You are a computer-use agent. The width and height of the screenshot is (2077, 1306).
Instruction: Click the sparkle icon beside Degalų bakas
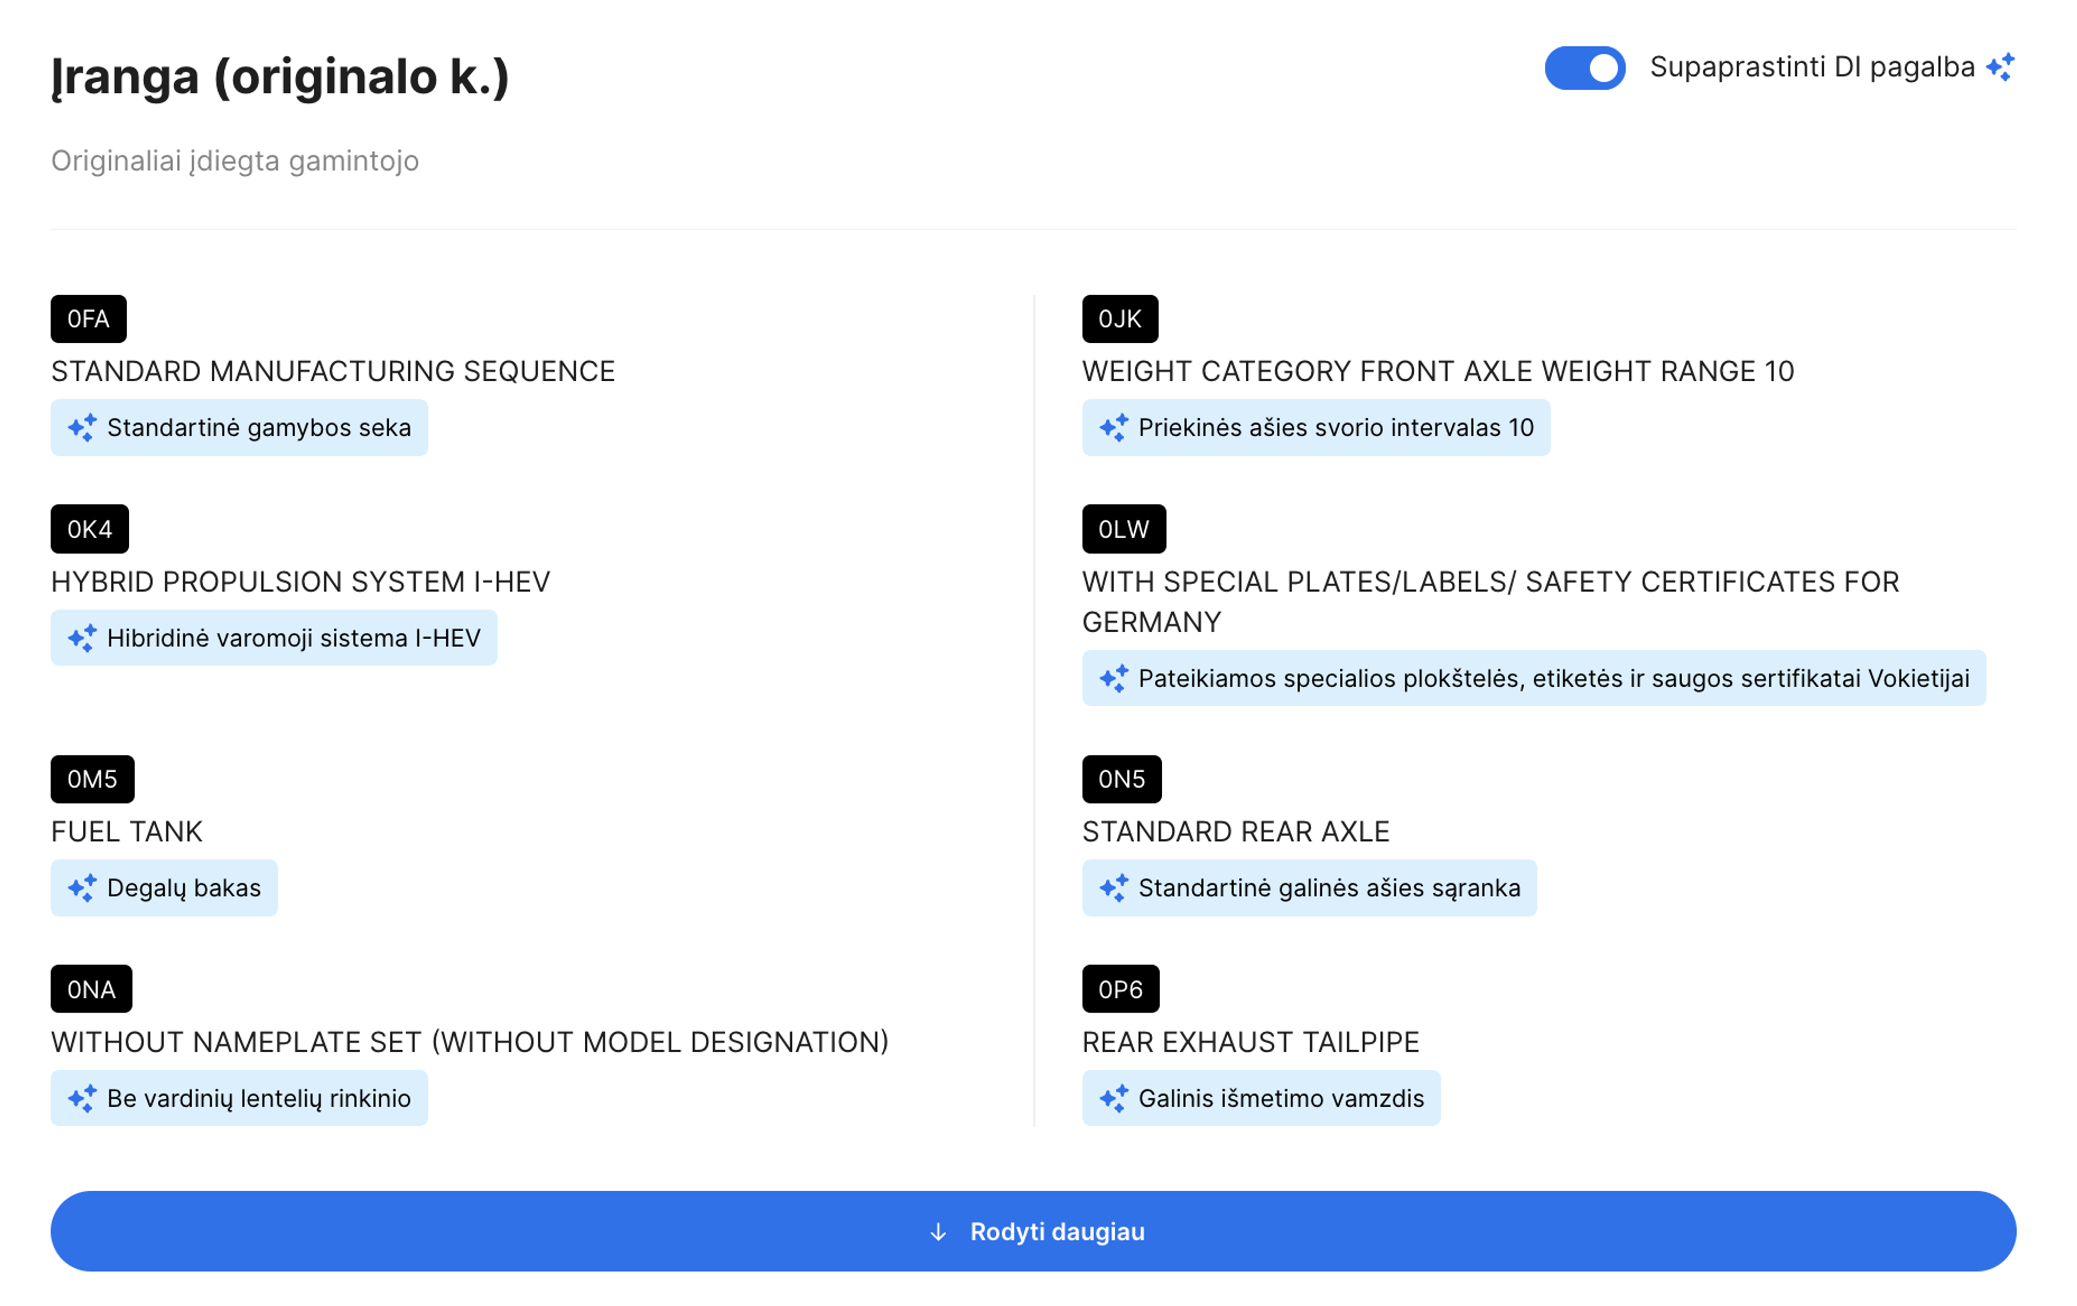tap(83, 887)
